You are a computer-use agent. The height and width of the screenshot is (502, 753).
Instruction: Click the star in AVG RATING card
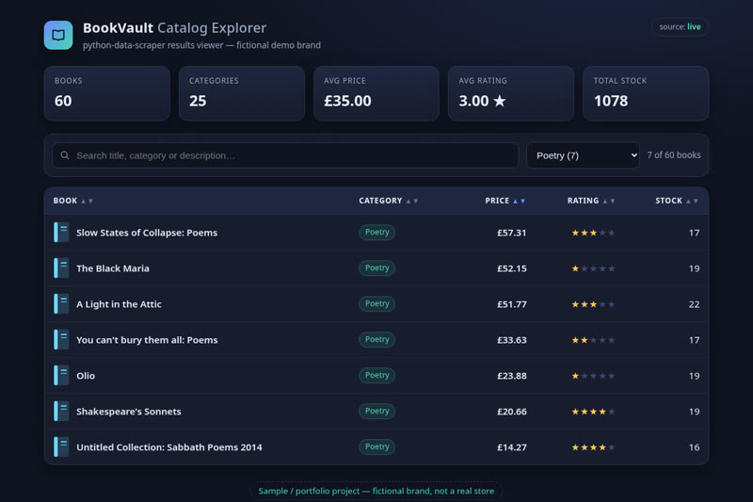click(500, 101)
